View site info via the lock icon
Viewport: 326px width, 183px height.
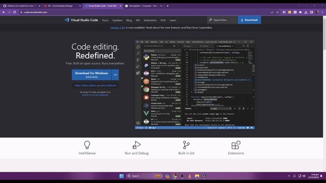pos(21,12)
